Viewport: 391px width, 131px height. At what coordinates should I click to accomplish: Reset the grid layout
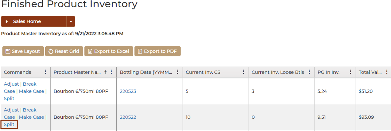pos(64,51)
